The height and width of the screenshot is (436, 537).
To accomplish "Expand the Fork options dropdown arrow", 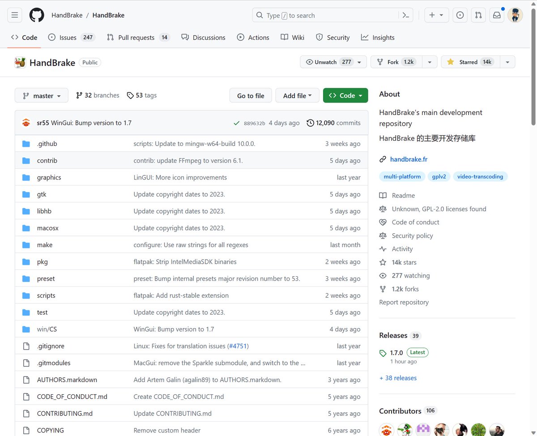I will pyautogui.click(x=430, y=62).
